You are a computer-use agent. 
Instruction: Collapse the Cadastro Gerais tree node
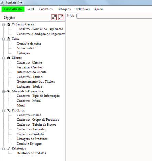[x=4, y=25]
